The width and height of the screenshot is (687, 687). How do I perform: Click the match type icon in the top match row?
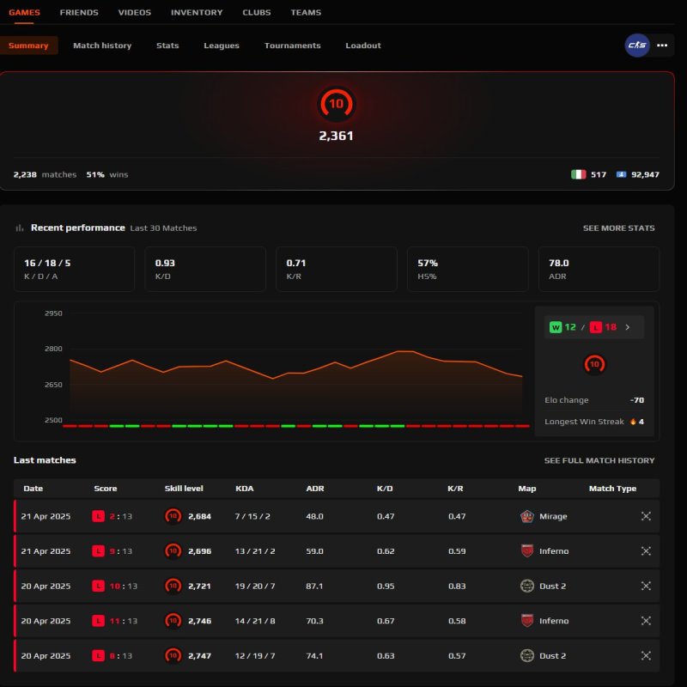pyautogui.click(x=646, y=516)
